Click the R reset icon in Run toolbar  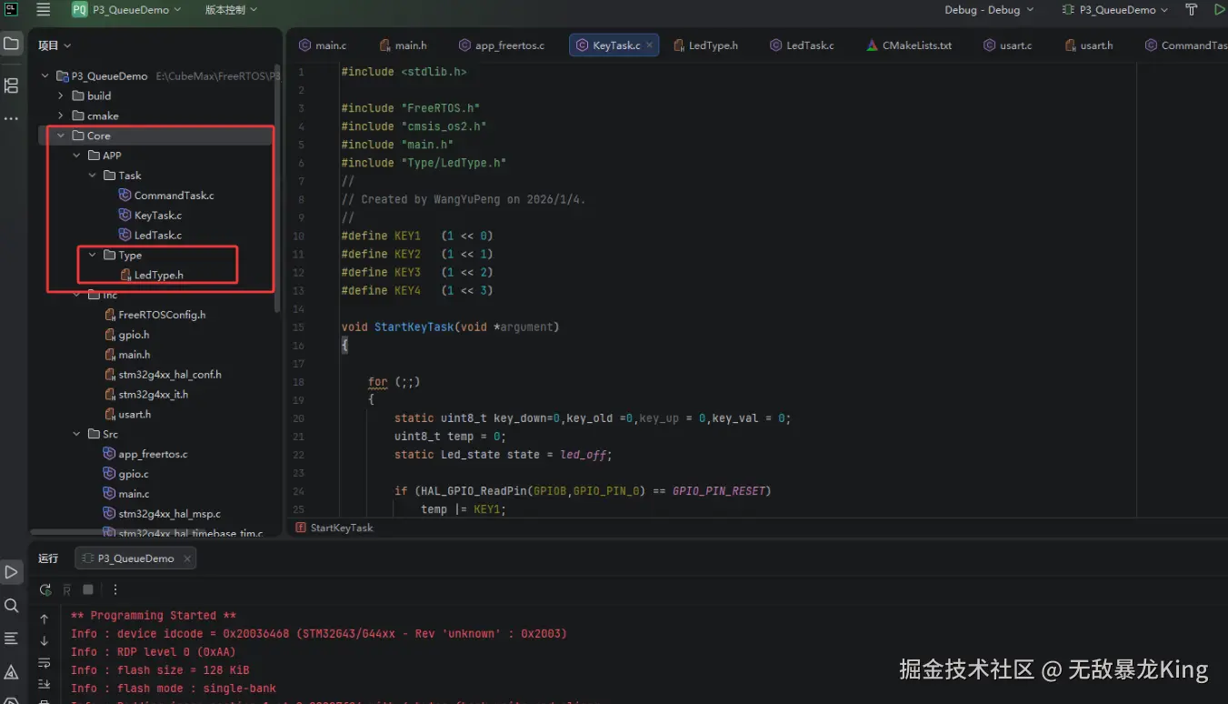[66, 589]
